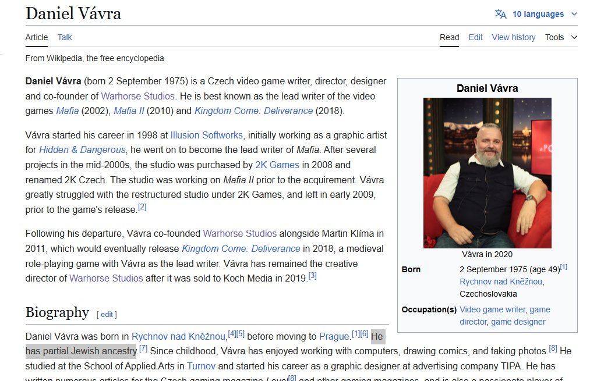The height and width of the screenshot is (381, 590).
Task: Click the Prague link in Biography
Action: click(334, 336)
